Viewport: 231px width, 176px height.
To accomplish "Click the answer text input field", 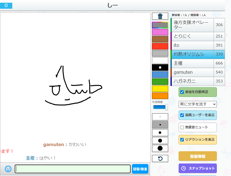I will coord(73,169).
